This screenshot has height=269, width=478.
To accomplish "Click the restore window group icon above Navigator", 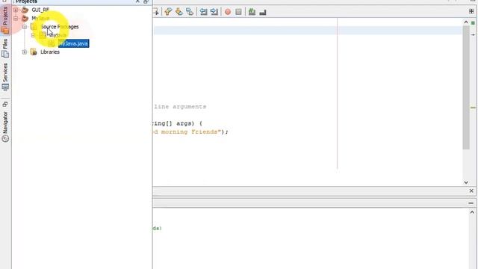I will click(5, 105).
